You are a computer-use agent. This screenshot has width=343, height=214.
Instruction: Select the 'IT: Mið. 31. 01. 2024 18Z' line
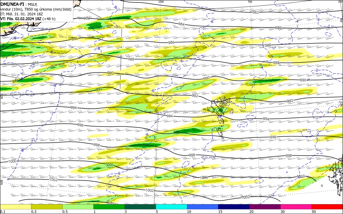point(21,14)
